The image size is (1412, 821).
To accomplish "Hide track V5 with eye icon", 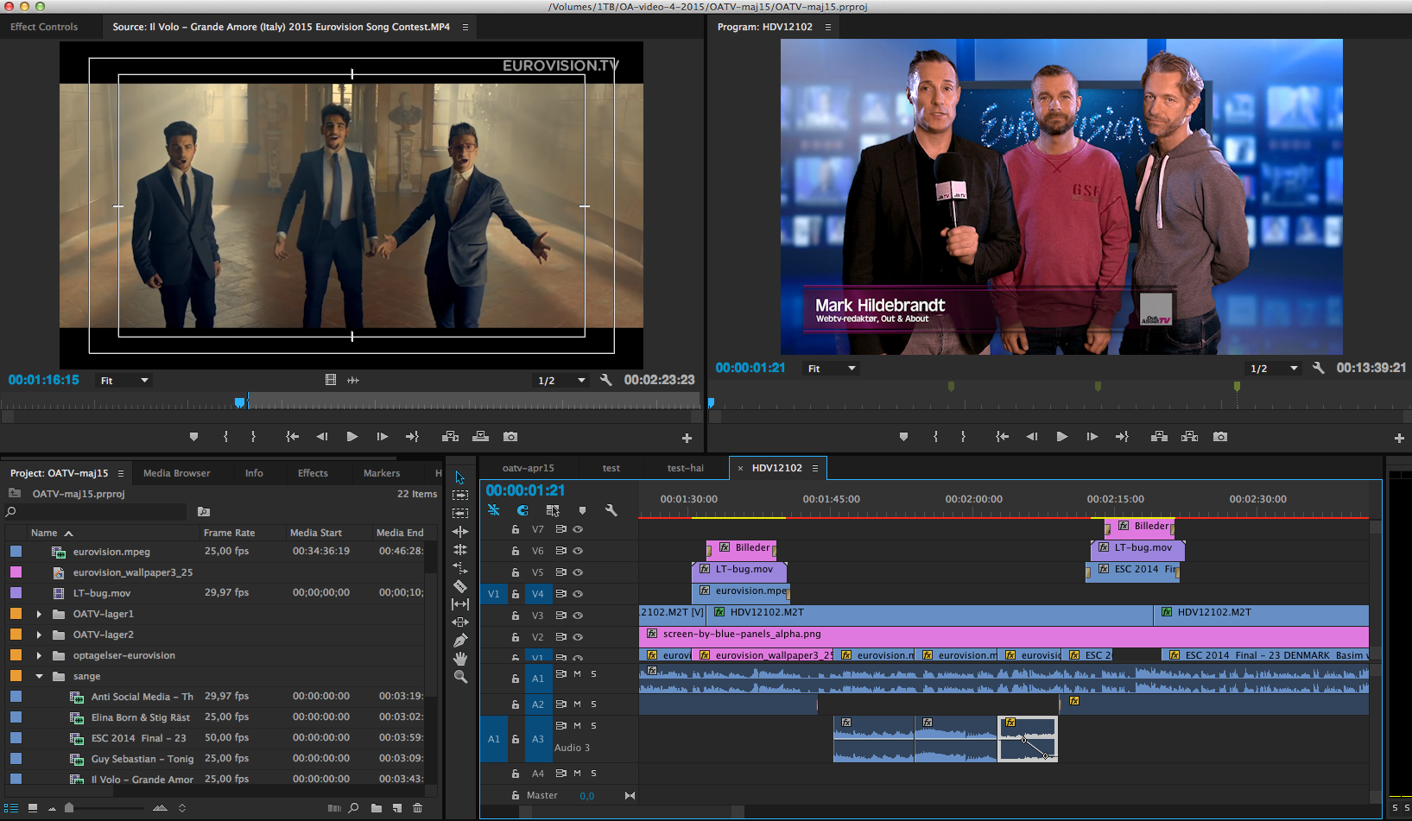I will pos(578,572).
